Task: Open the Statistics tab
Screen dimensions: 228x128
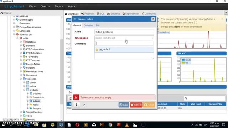Action: pos(113,14)
